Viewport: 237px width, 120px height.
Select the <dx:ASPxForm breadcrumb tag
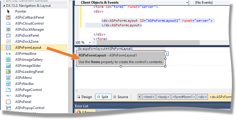click(220, 97)
